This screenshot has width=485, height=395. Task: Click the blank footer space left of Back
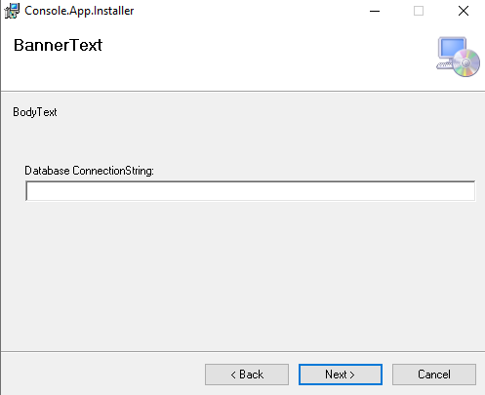[x=102, y=375]
